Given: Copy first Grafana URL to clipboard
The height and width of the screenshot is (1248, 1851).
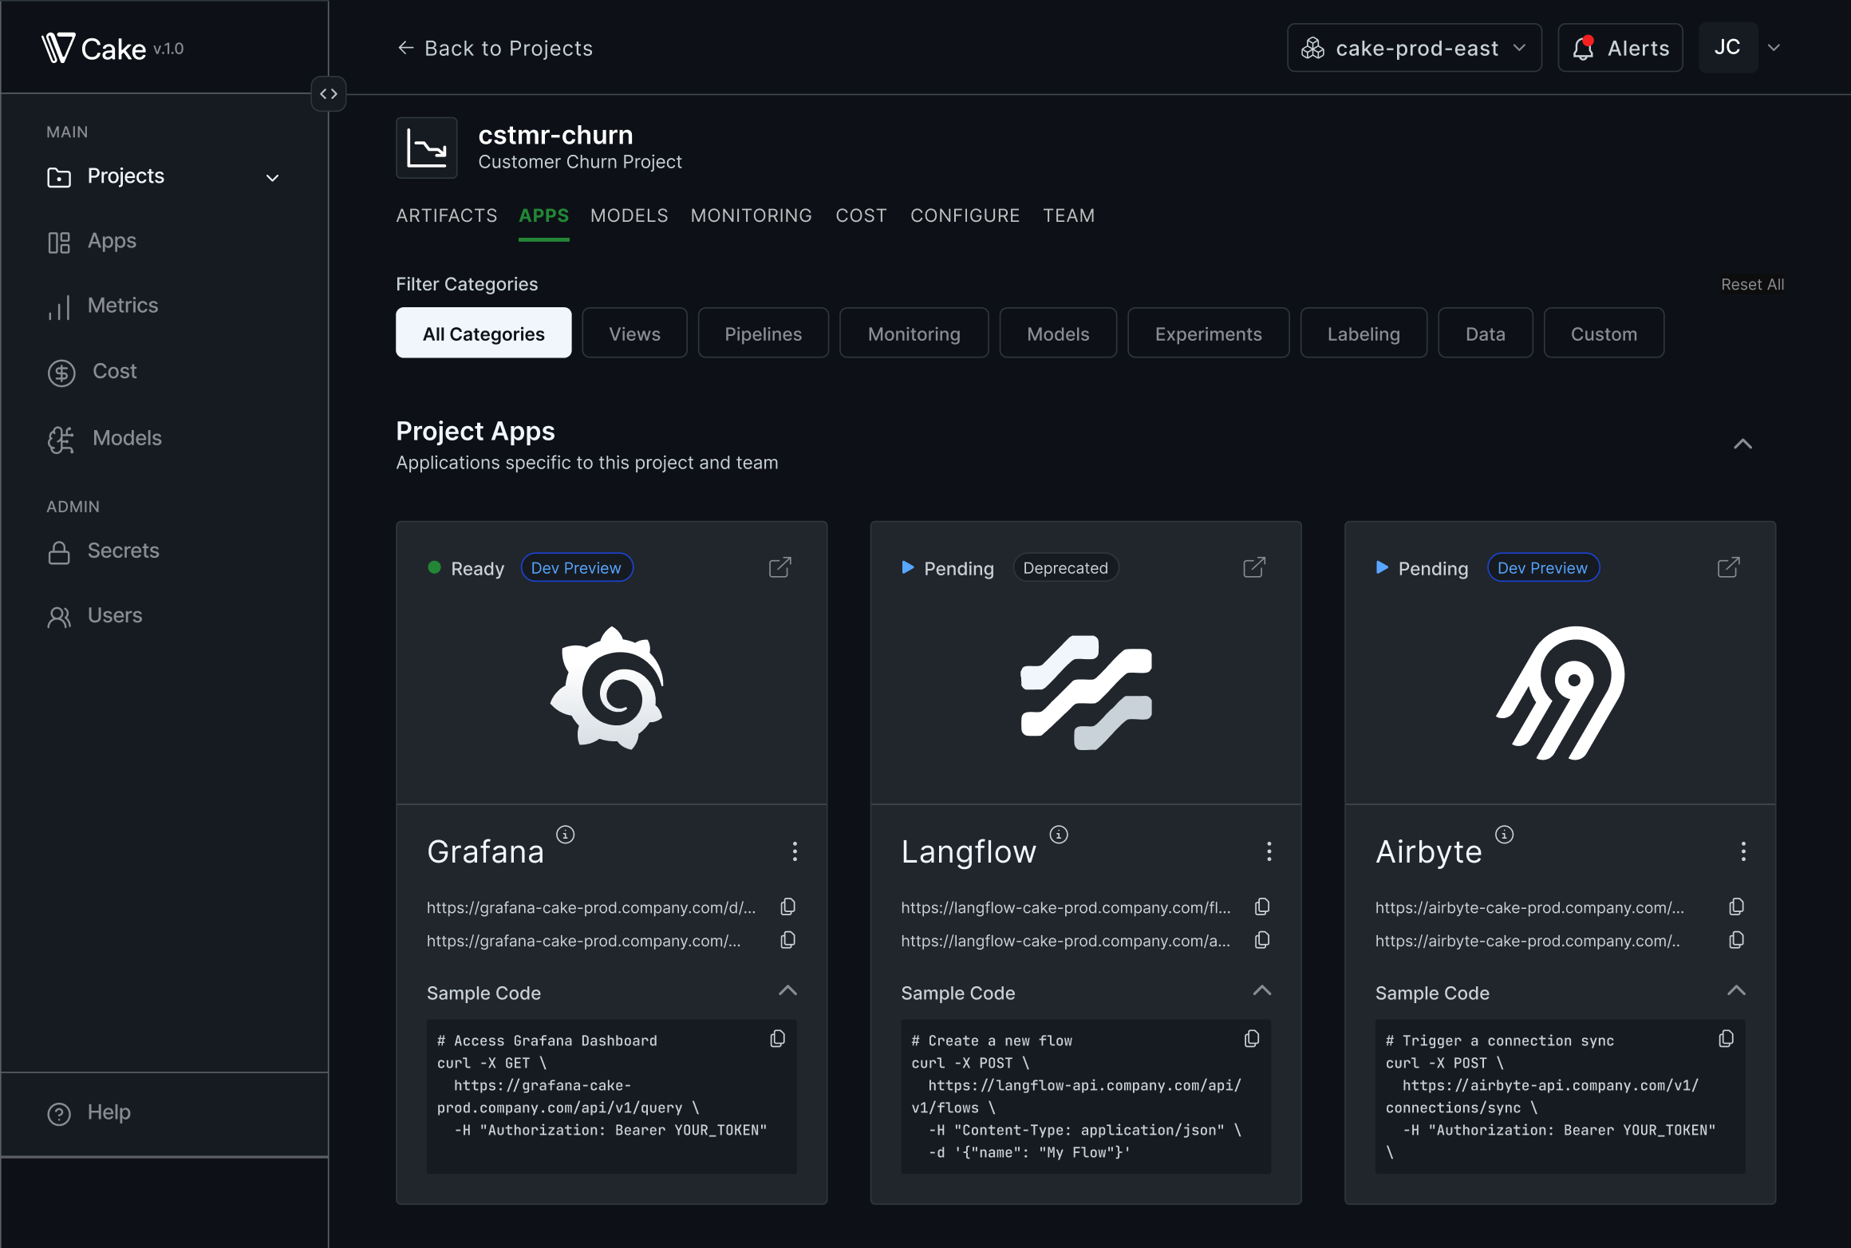Looking at the screenshot, I should pos(787,906).
